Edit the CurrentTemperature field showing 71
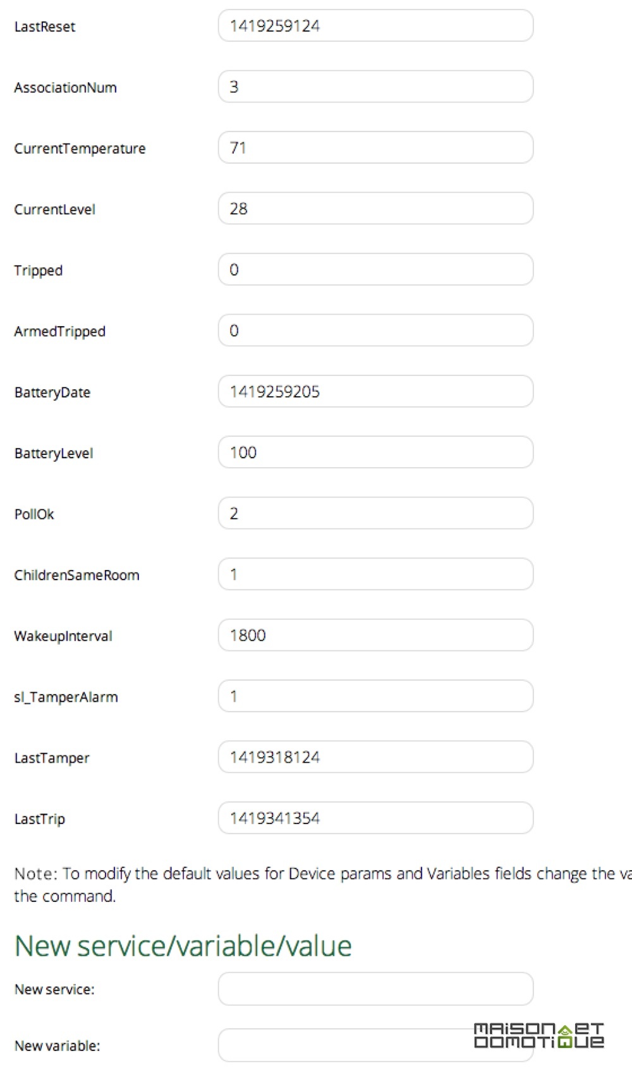This screenshot has width=632, height=1070. 375,148
